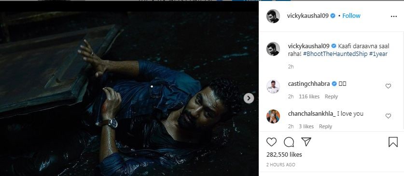Open the 282,550 likes list
The width and height of the screenshot is (404, 176).
click(284, 155)
